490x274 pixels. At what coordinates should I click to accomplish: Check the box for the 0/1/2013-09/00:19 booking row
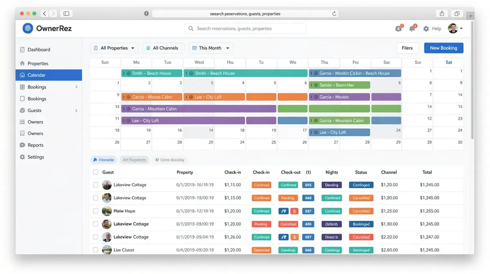(96, 224)
